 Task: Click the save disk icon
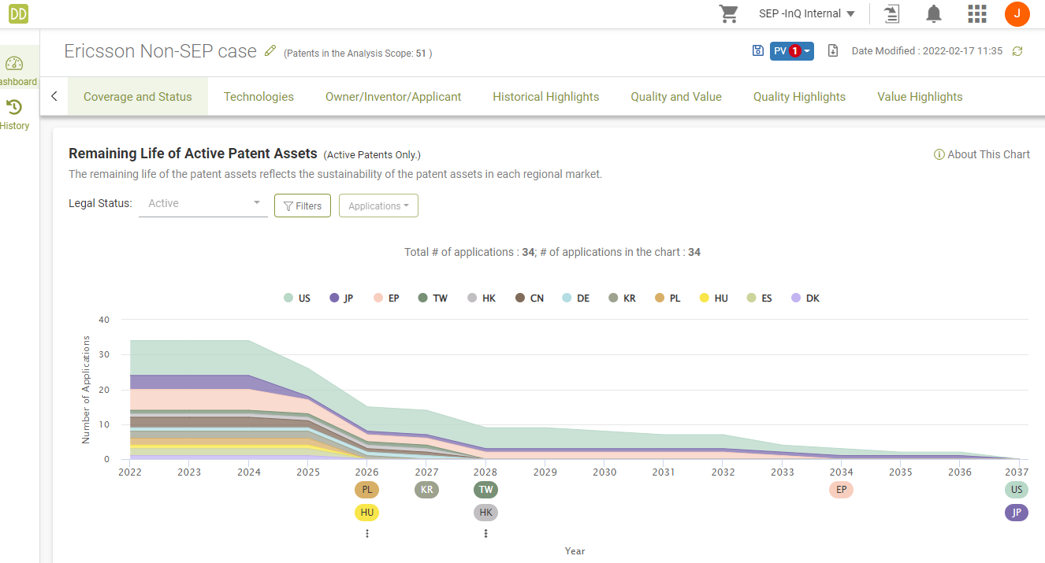[x=757, y=50]
